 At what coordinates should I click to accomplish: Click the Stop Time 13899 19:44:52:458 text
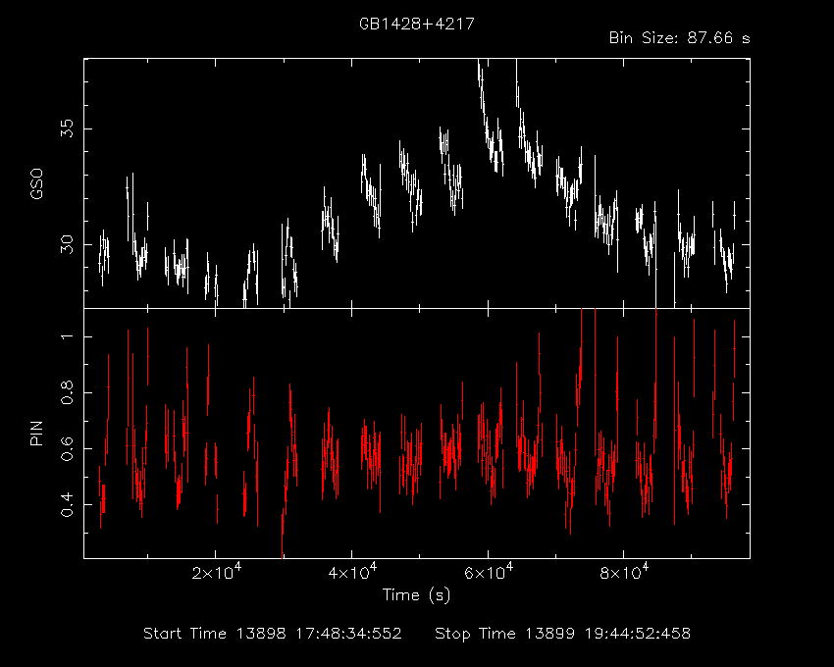pyautogui.click(x=563, y=634)
